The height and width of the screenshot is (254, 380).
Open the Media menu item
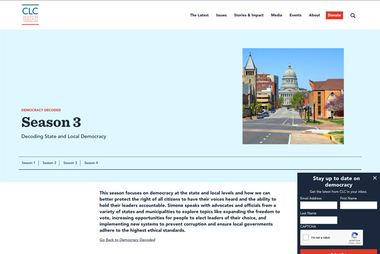click(x=277, y=15)
